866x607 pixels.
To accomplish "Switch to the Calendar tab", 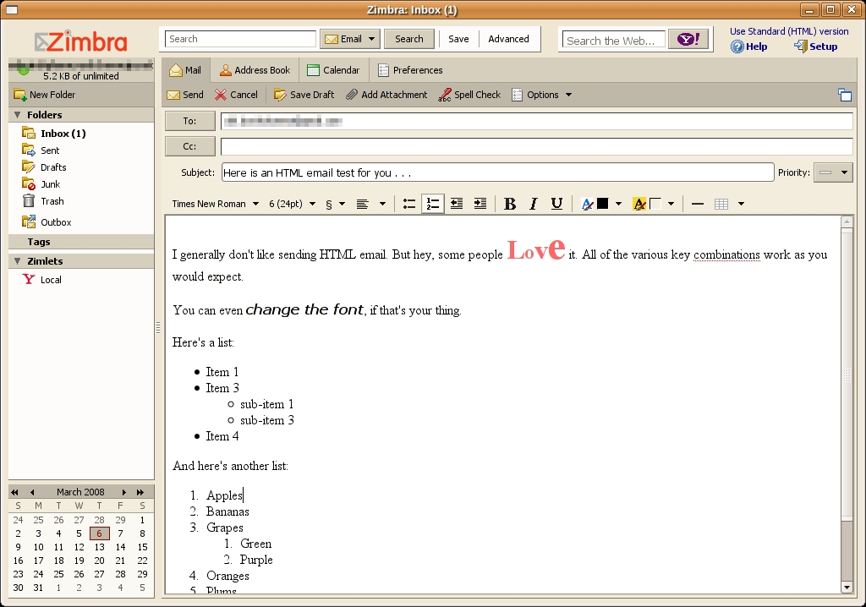I will 333,70.
